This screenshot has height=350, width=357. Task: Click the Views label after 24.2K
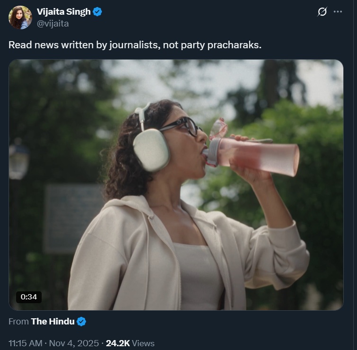point(142,343)
